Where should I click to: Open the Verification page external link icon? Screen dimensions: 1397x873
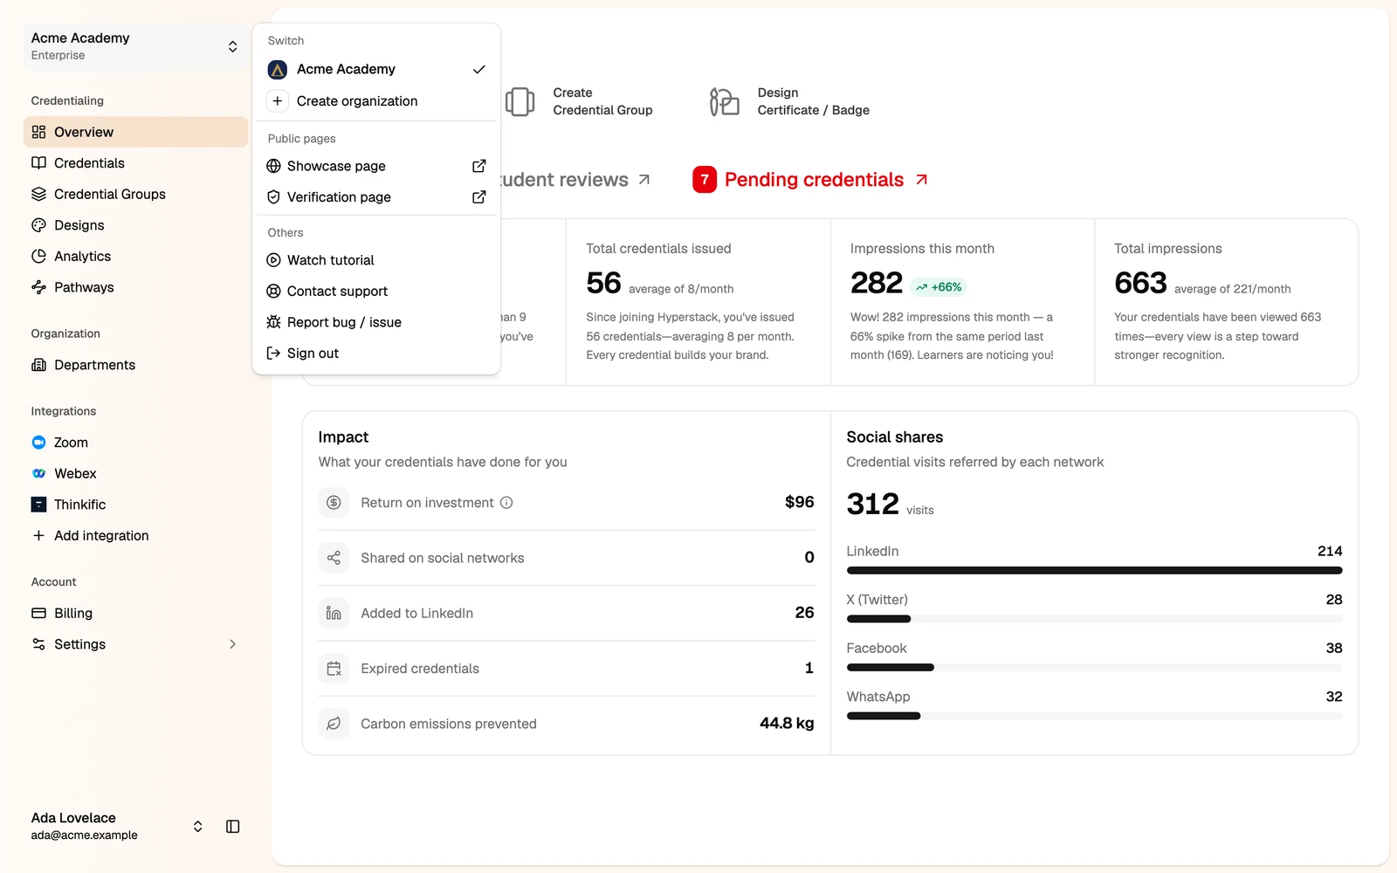coord(478,197)
